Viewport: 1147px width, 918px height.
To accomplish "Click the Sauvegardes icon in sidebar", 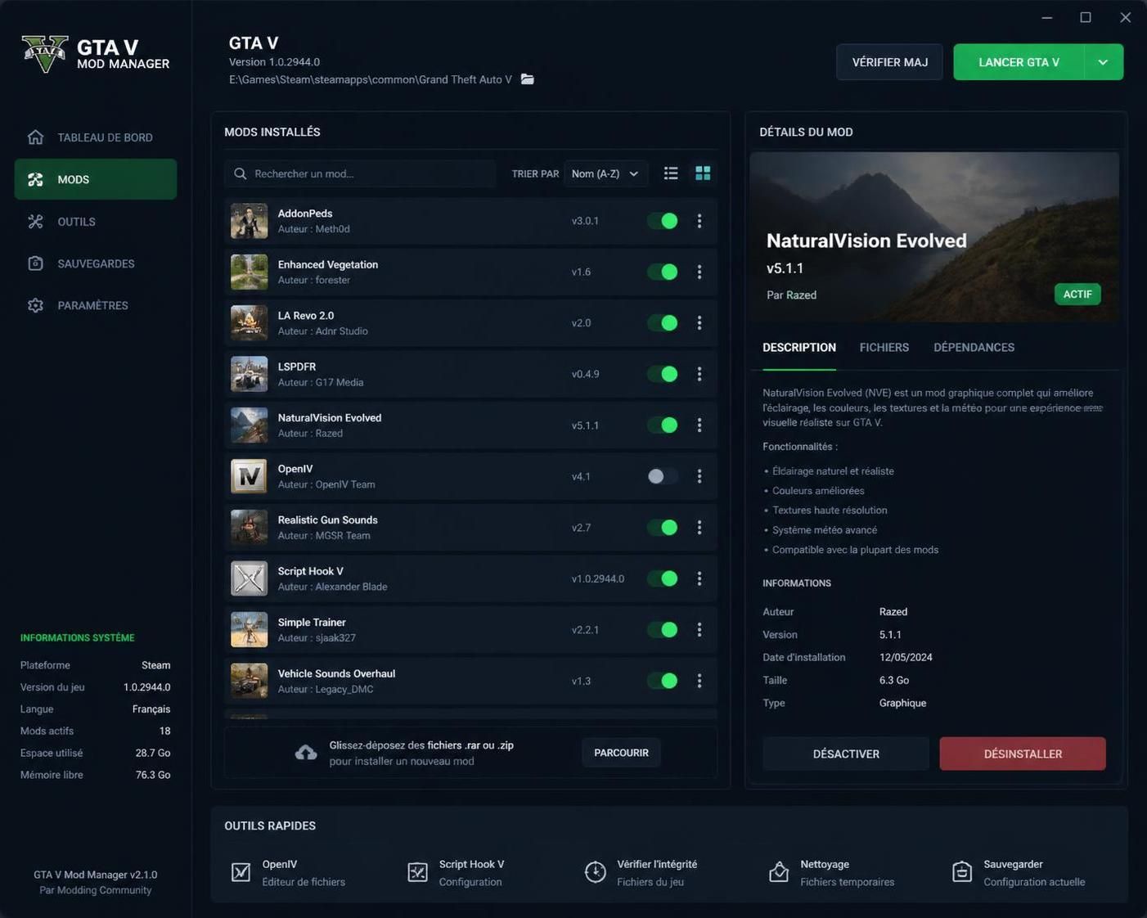I will click(35, 263).
